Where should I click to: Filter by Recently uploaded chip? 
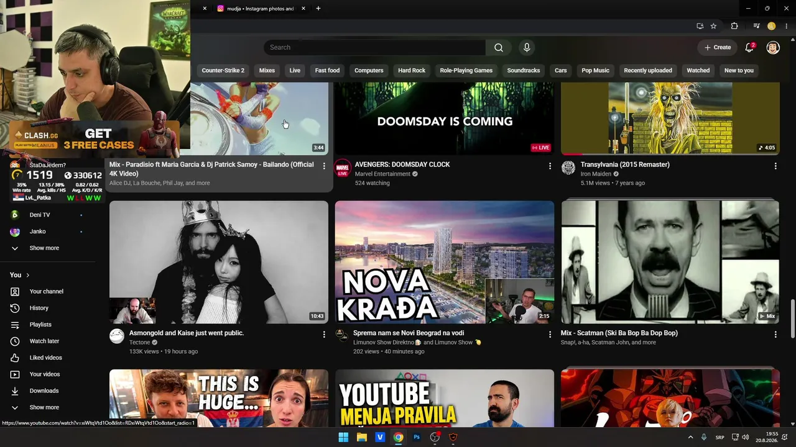pyautogui.click(x=648, y=70)
